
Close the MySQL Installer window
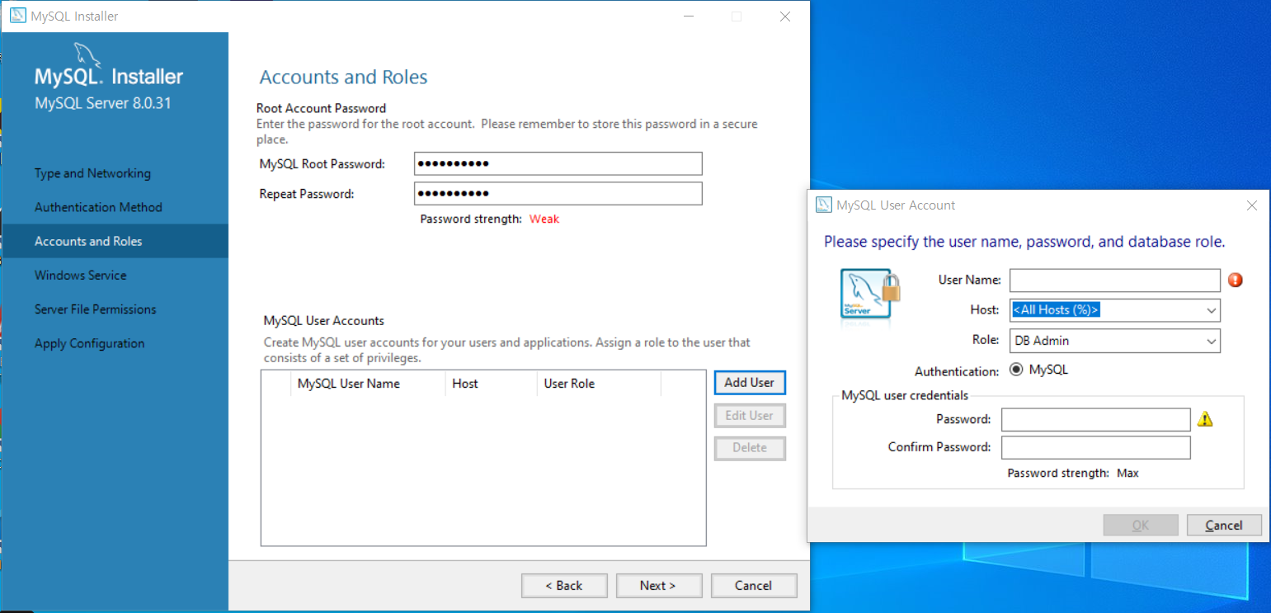pyautogui.click(x=785, y=17)
